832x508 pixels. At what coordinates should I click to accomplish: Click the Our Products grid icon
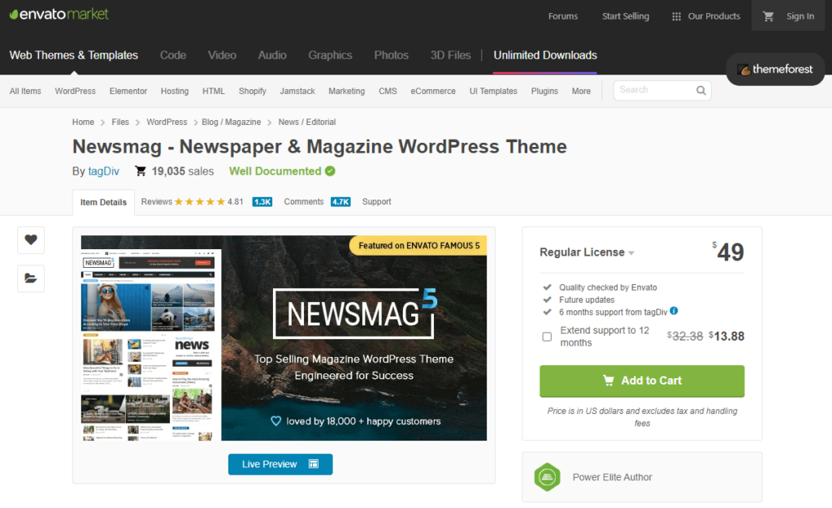click(x=676, y=16)
